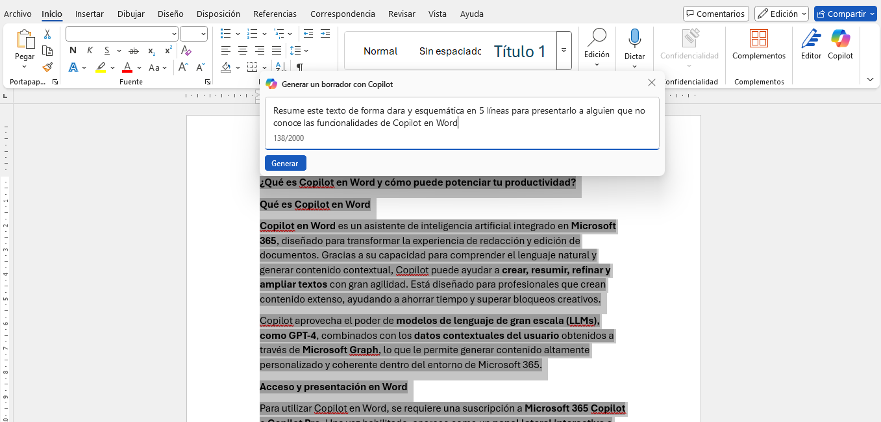Align text left
The image size is (881, 422).
226,51
